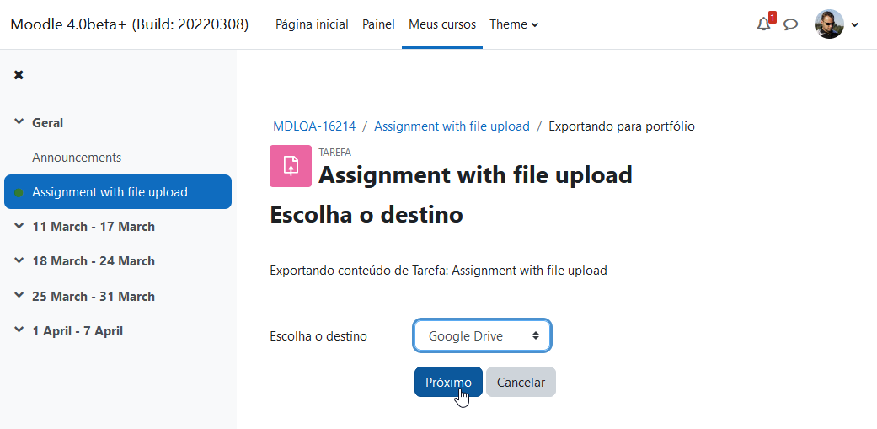
Task: Click the Cancelar button
Action: [x=521, y=382]
